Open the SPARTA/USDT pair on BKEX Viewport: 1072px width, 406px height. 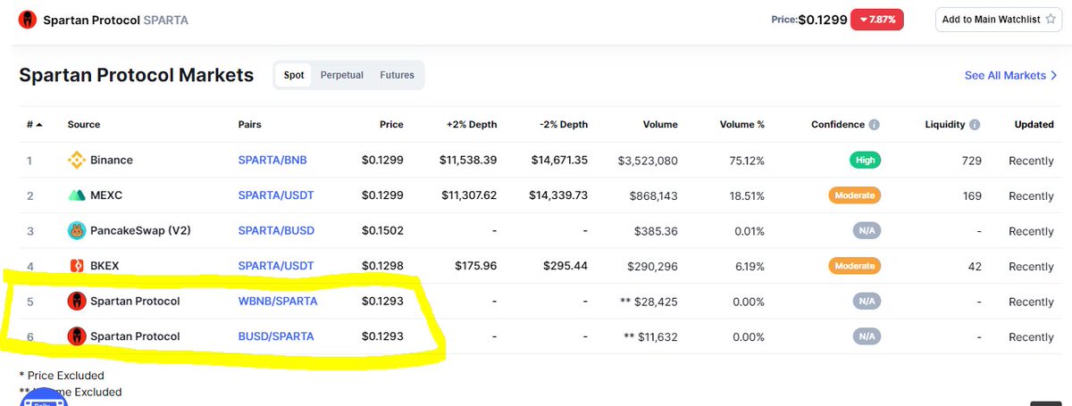click(276, 266)
